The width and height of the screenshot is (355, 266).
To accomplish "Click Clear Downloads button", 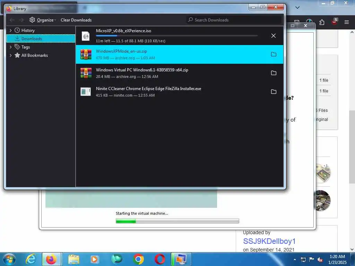I will (76, 20).
